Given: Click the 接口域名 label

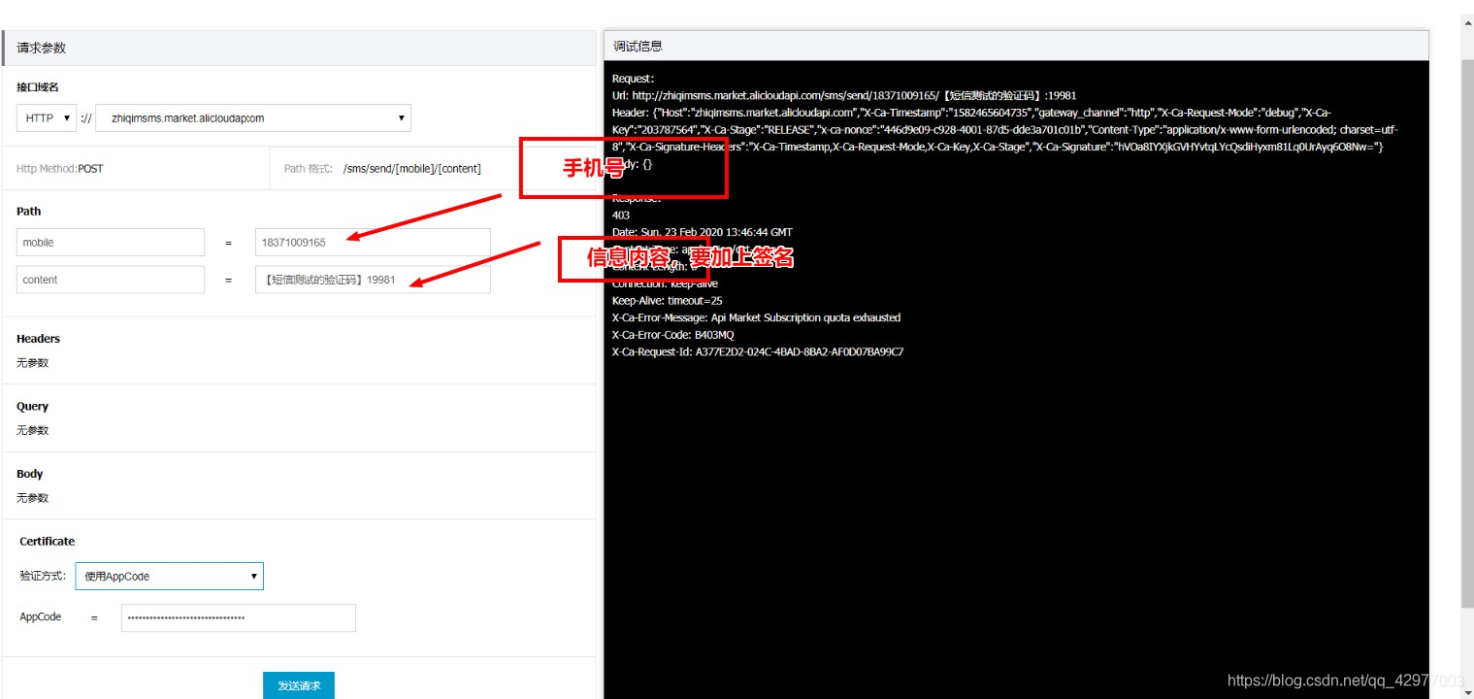Looking at the screenshot, I should (x=38, y=87).
